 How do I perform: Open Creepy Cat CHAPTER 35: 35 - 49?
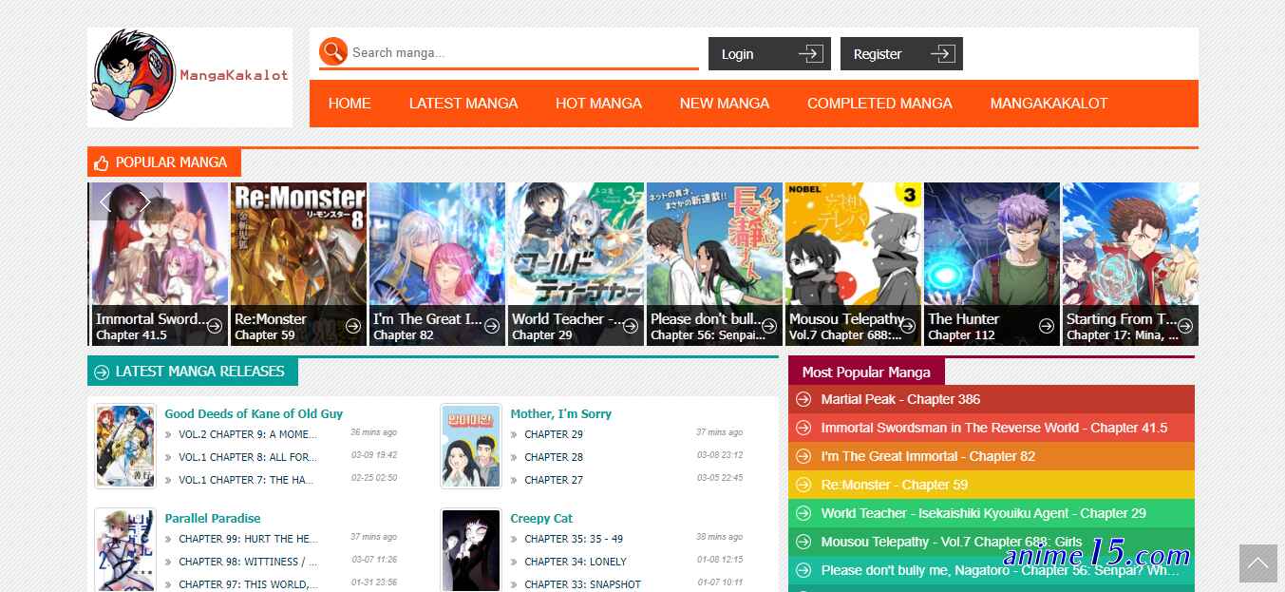pos(574,539)
